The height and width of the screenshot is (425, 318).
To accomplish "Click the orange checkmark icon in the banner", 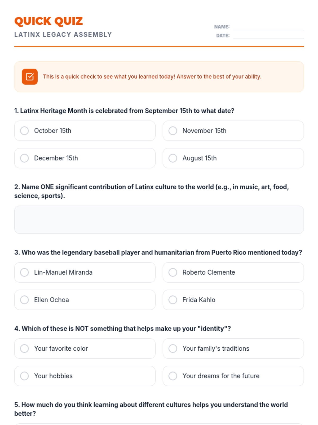I will (30, 77).
